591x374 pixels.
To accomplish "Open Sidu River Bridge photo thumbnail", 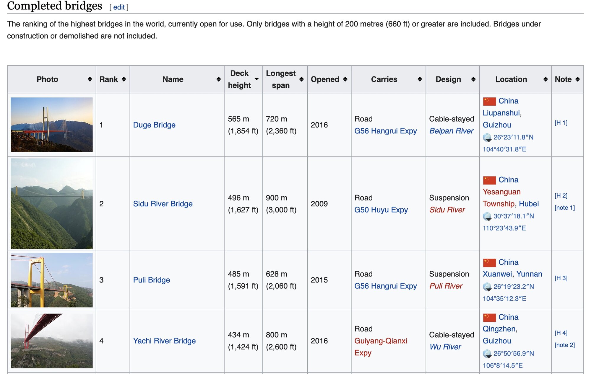I will click(52, 204).
